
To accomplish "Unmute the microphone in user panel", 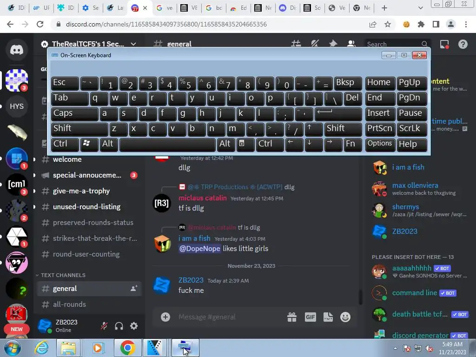I will (x=104, y=326).
